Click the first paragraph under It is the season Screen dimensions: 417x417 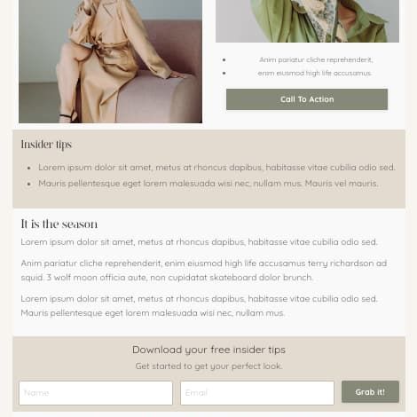[199, 242]
